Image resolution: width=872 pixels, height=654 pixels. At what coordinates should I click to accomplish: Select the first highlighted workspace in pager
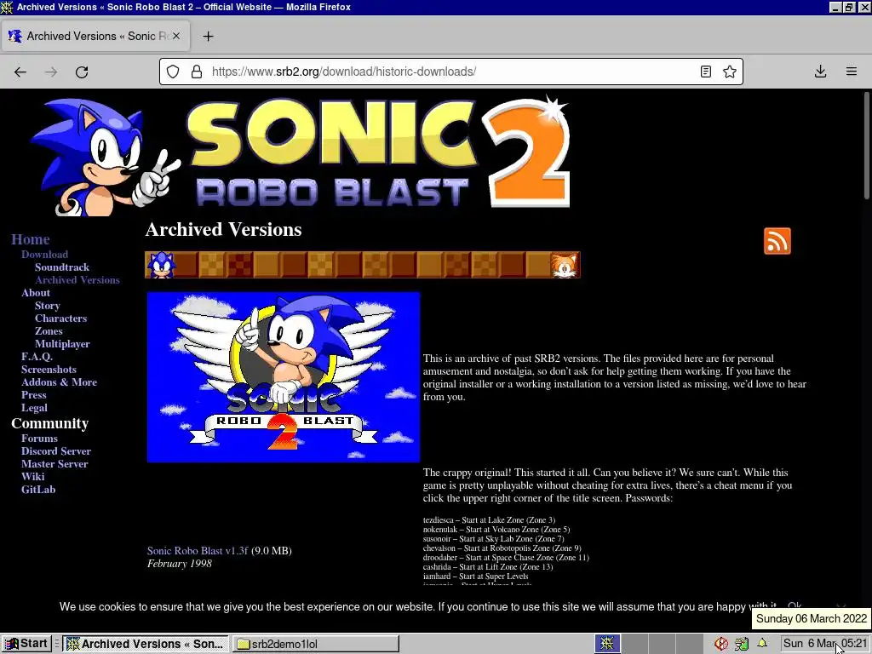pos(607,644)
